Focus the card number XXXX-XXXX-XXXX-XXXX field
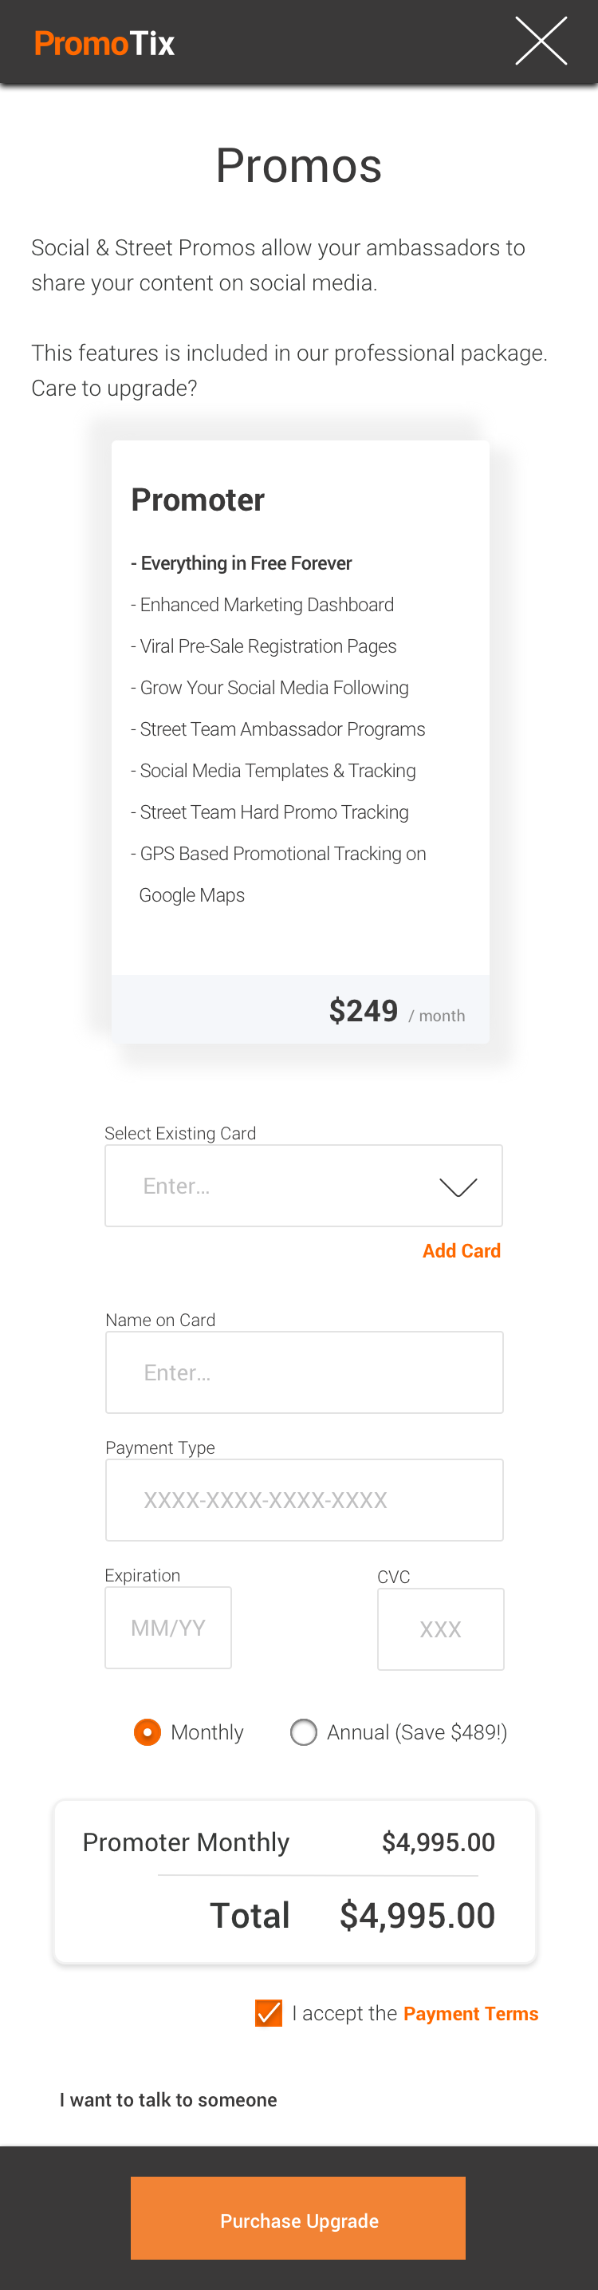 [304, 1501]
